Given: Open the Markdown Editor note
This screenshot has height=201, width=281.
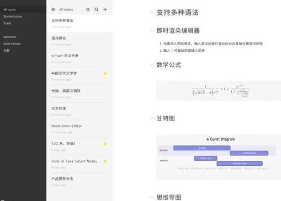Looking at the screenshot, I should coord(79,129).
